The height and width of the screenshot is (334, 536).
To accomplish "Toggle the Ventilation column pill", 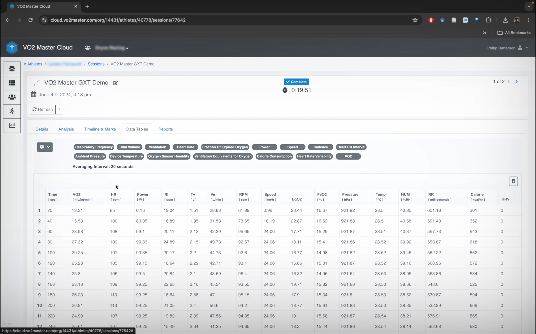I will pyautogui.click(x=158, y=147).
